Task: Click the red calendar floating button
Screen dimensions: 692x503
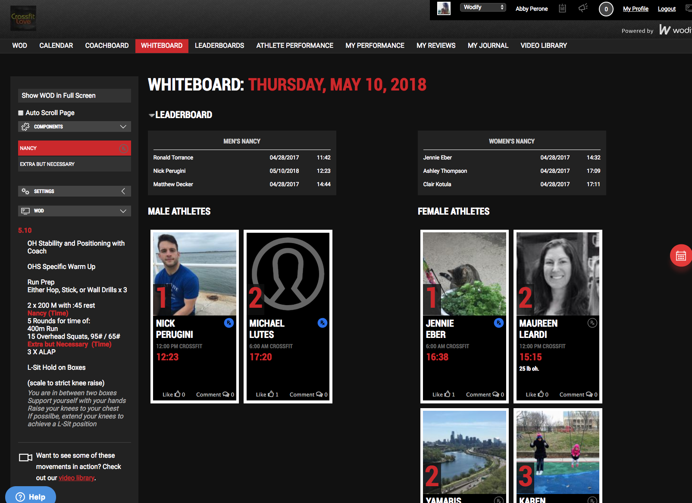Action: 681,256
